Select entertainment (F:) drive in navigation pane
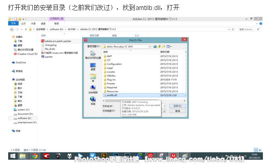This screenshot has height=167, width=267. [x=25, y=122]
